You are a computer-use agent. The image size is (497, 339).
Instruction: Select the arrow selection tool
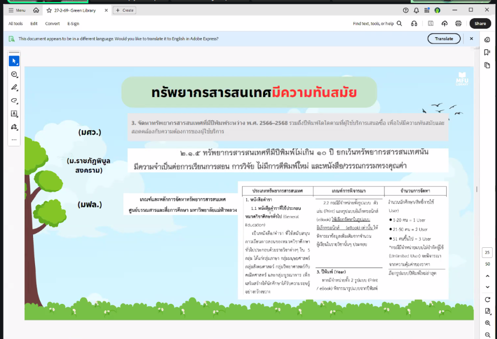tap(14, 61)
